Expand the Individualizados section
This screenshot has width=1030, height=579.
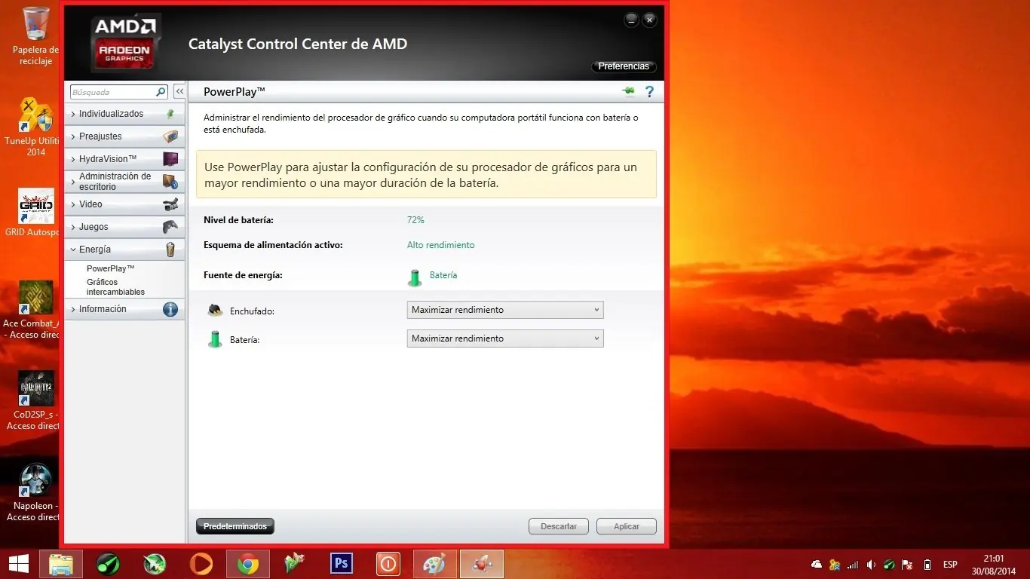coord(124,114)
